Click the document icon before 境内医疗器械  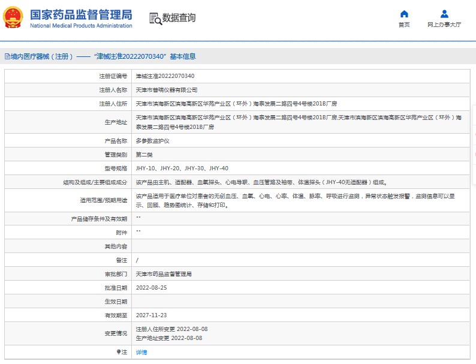(x=7, y=56)
